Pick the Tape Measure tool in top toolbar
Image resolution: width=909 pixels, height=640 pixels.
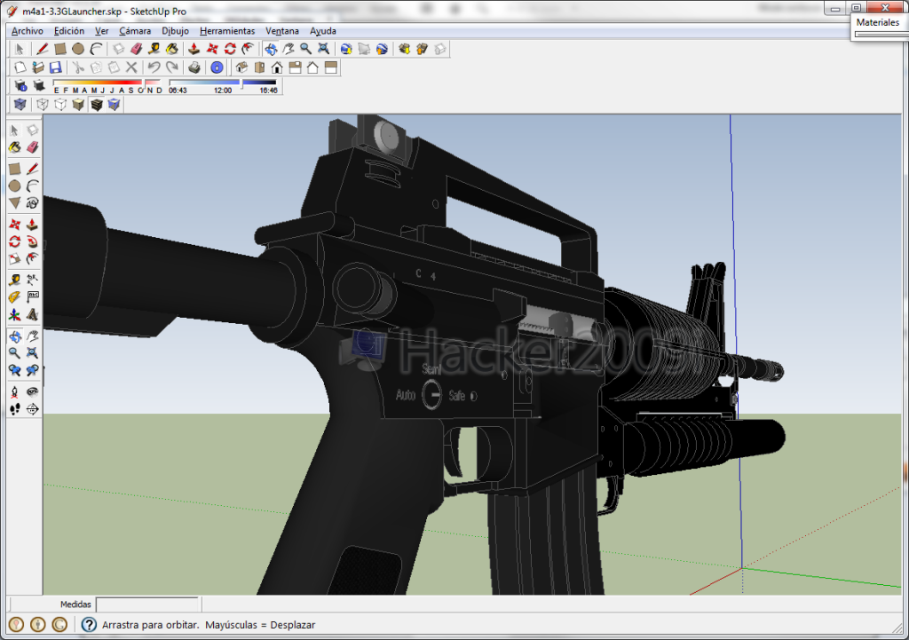tap(154, 50)
